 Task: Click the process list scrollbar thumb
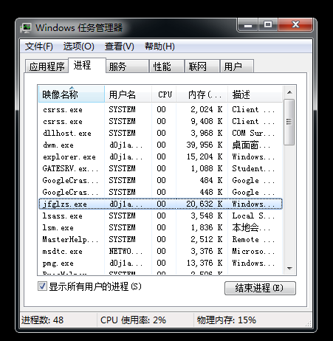pyautogui.click(x=289, y=122)
